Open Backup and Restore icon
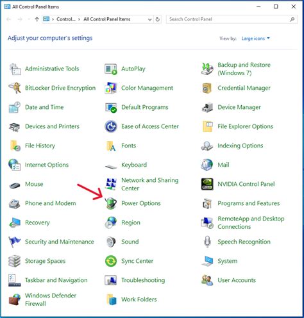Image resolution: width=304 pixels, height=318 pixels. pos(207,69)
